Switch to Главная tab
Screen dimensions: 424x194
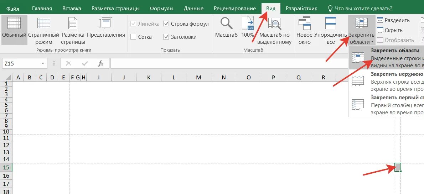pyautogui.click(x=42, y=9)
